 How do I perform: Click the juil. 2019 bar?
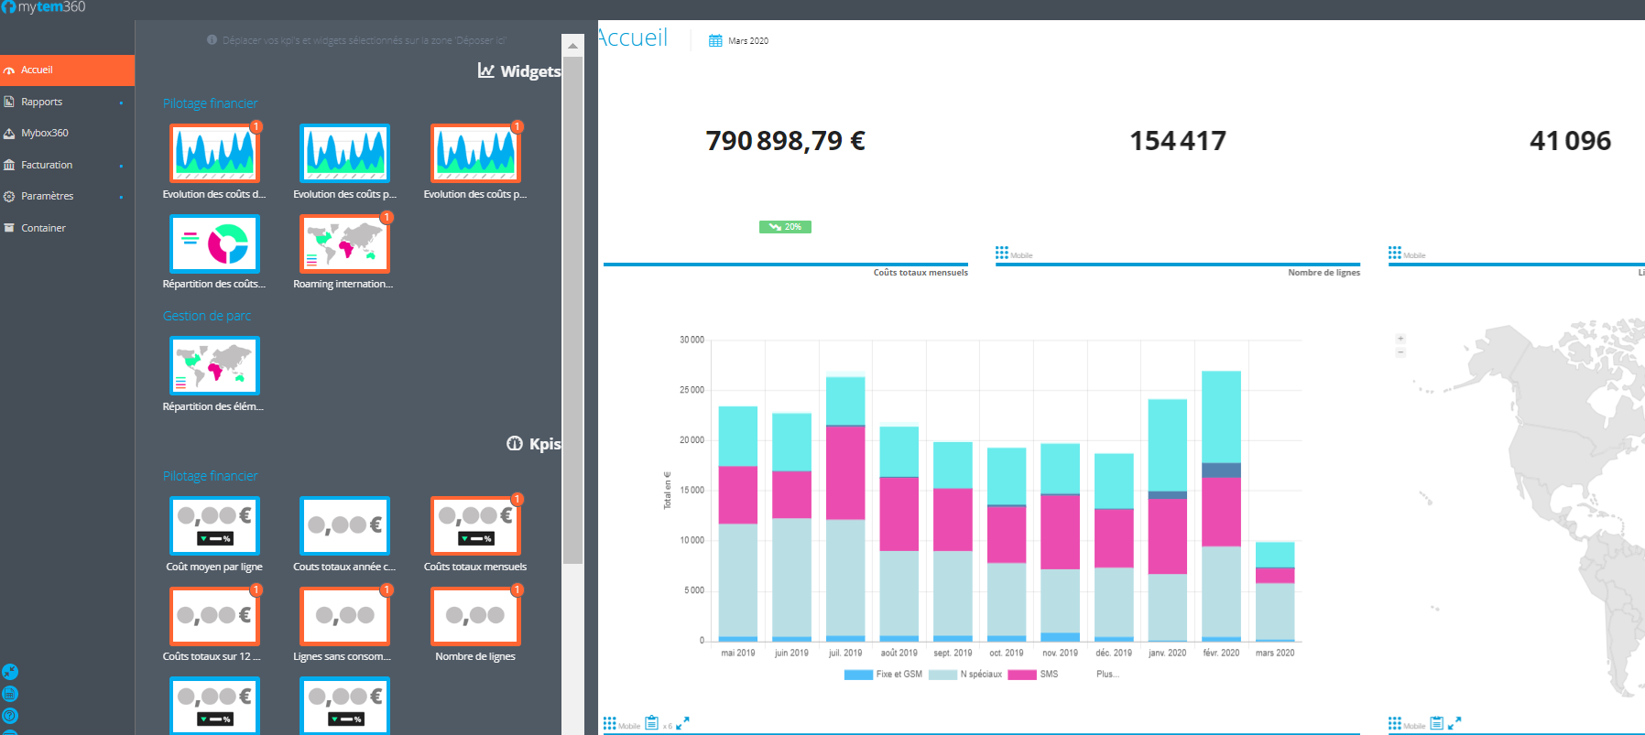pyautogui.click(x=845, y=509)
